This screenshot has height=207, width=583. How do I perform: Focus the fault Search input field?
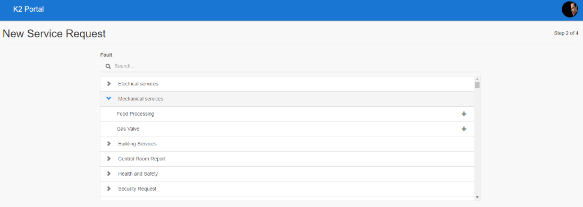[x=297, y=66]
